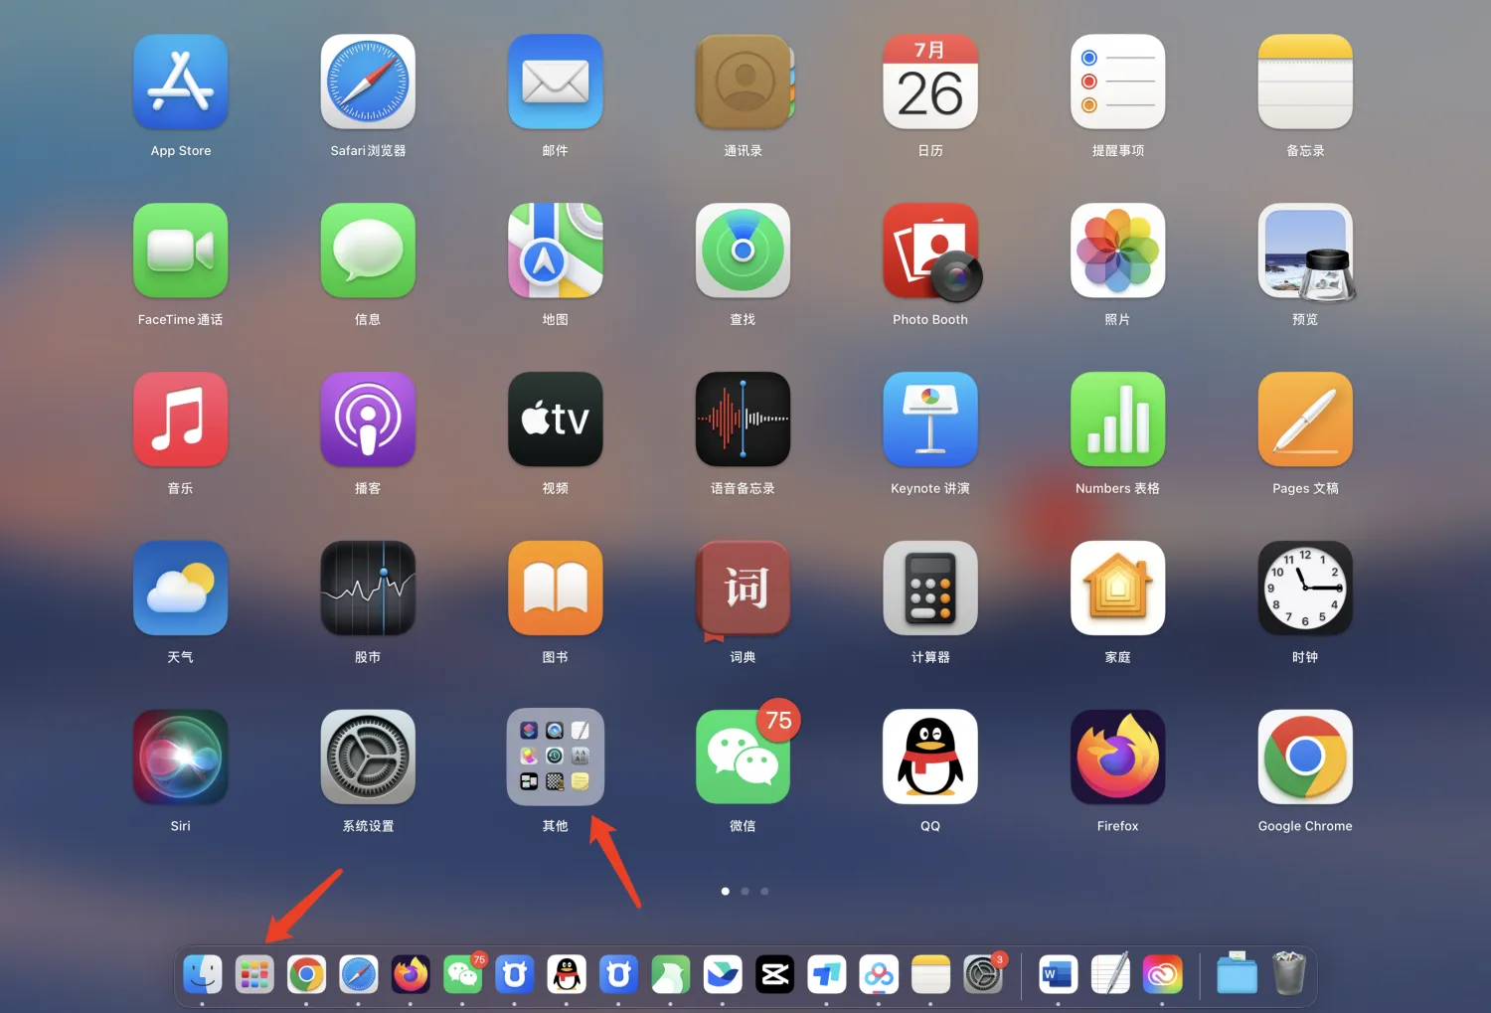
Task: Go to the first Launchpad page dot
Action: (x=726, y=891)
